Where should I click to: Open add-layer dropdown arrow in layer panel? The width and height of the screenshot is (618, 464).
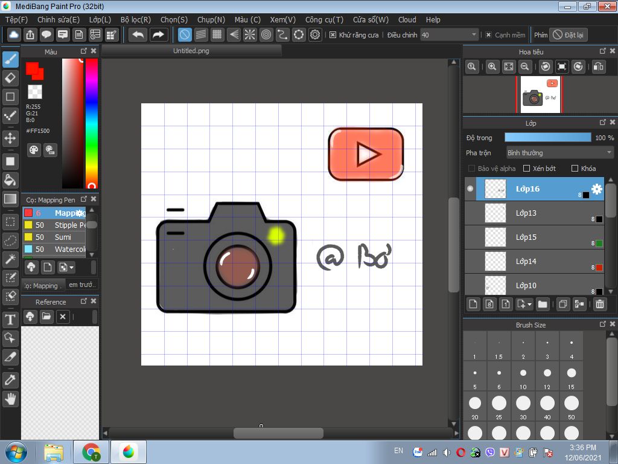click(x=529, y=304)
